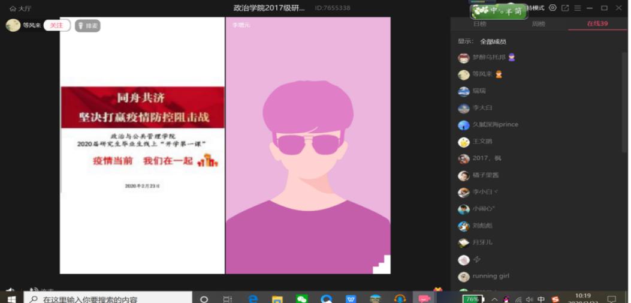Expand hidden system tray icons arrow
Screen dimensions: 631x303
494,299
